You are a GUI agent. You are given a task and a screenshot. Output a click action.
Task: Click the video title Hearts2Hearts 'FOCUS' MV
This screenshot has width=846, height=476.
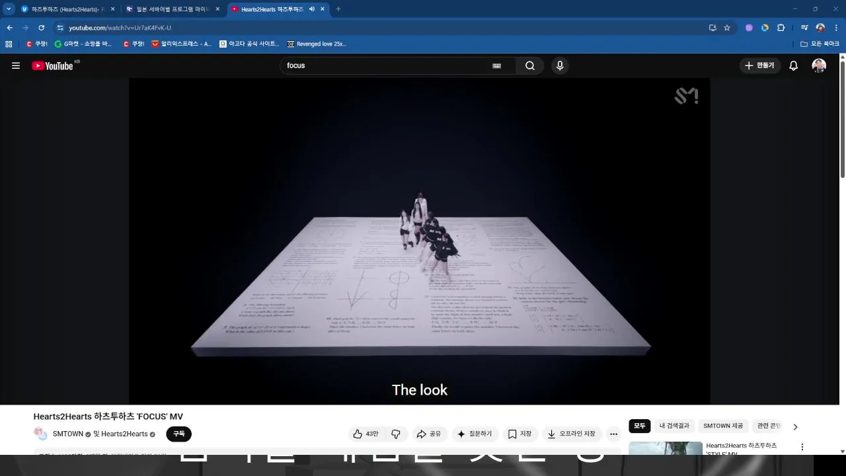pos(108,416)
